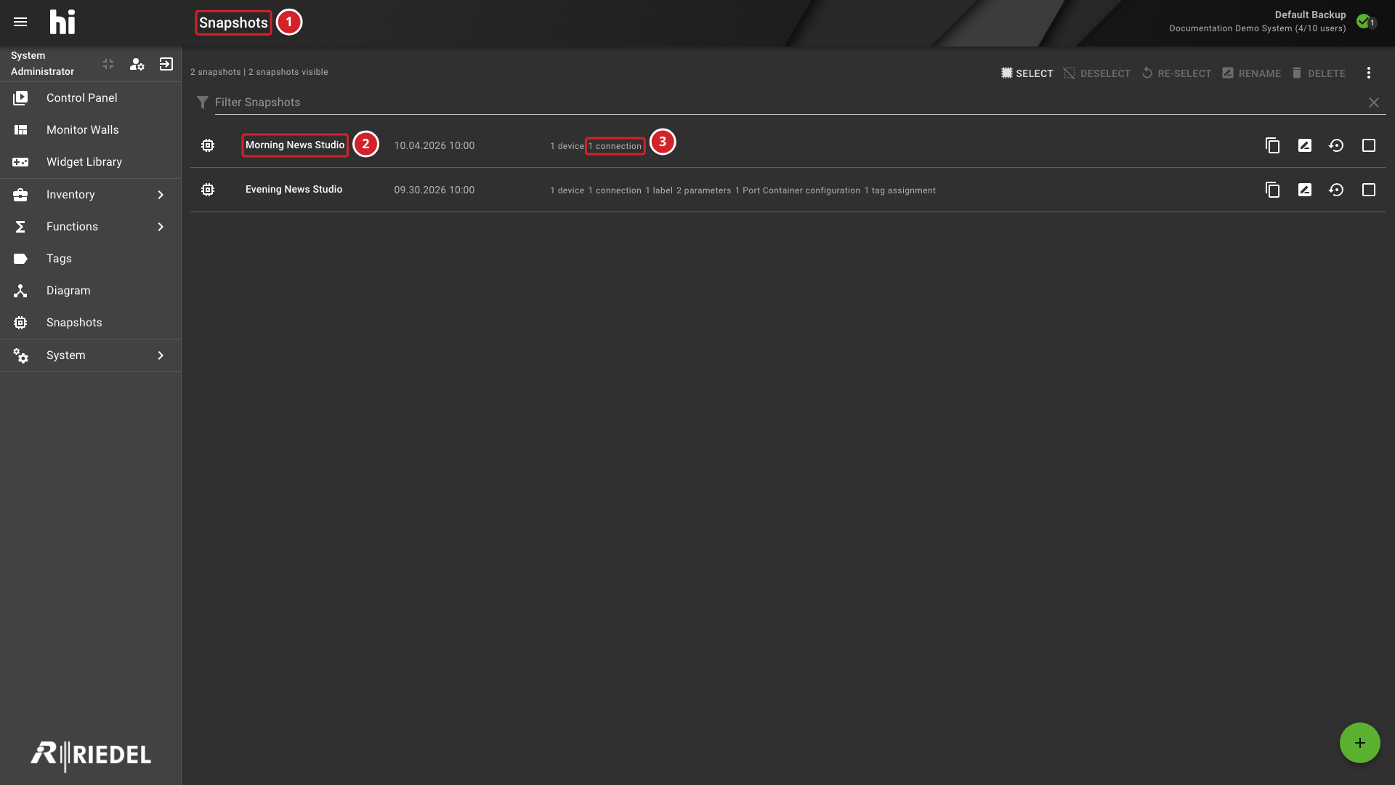Expand the Inventory submenu chevron

[x=161, y=194]
